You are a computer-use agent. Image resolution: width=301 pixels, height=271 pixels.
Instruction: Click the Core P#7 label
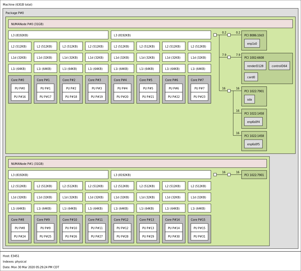coord(197,80)
